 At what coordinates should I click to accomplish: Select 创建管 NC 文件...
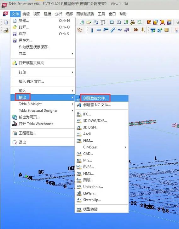click(x=102, y=105)
